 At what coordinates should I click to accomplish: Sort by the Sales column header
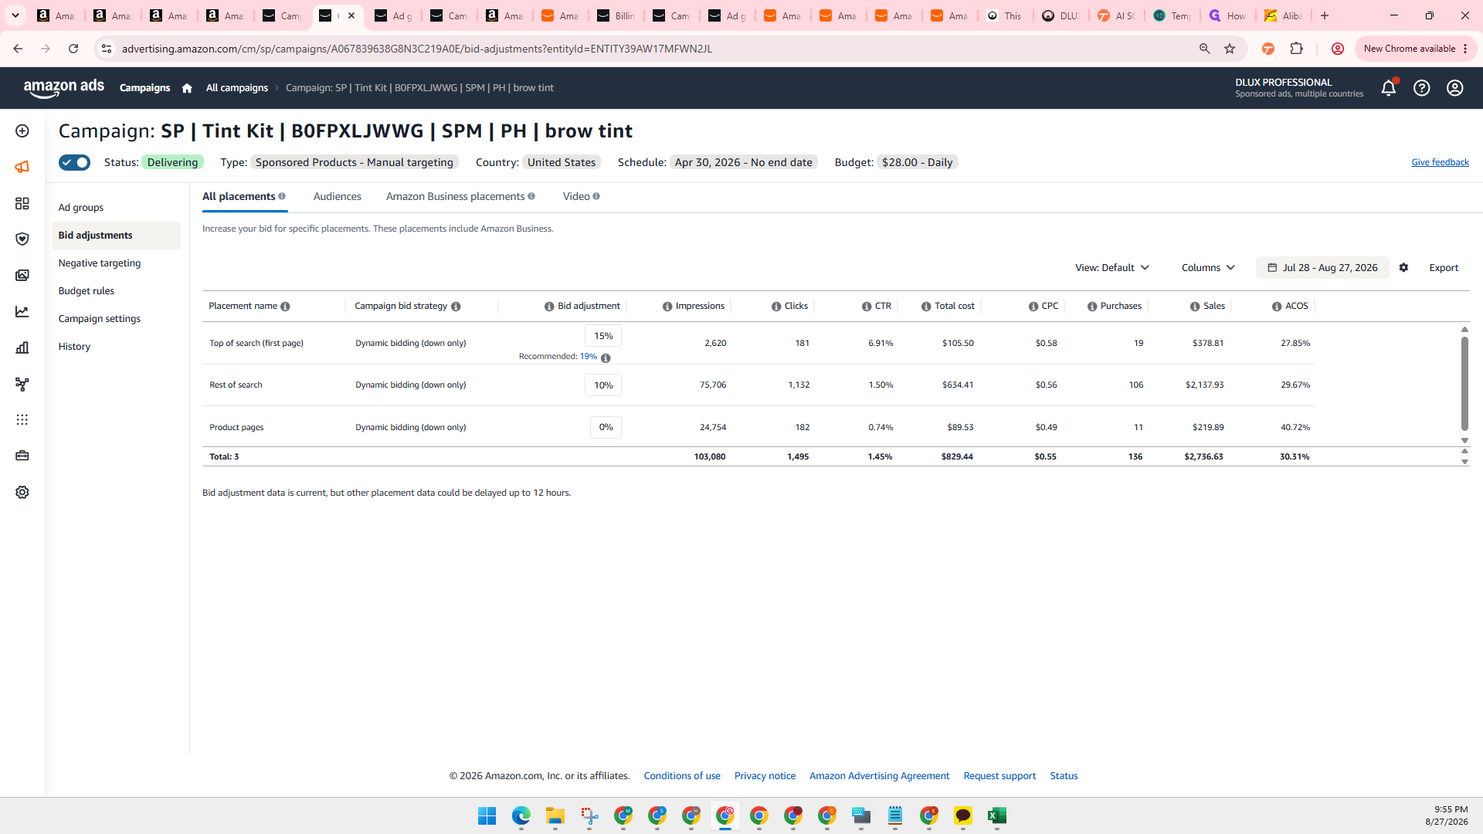click(x=1214, y=307)
